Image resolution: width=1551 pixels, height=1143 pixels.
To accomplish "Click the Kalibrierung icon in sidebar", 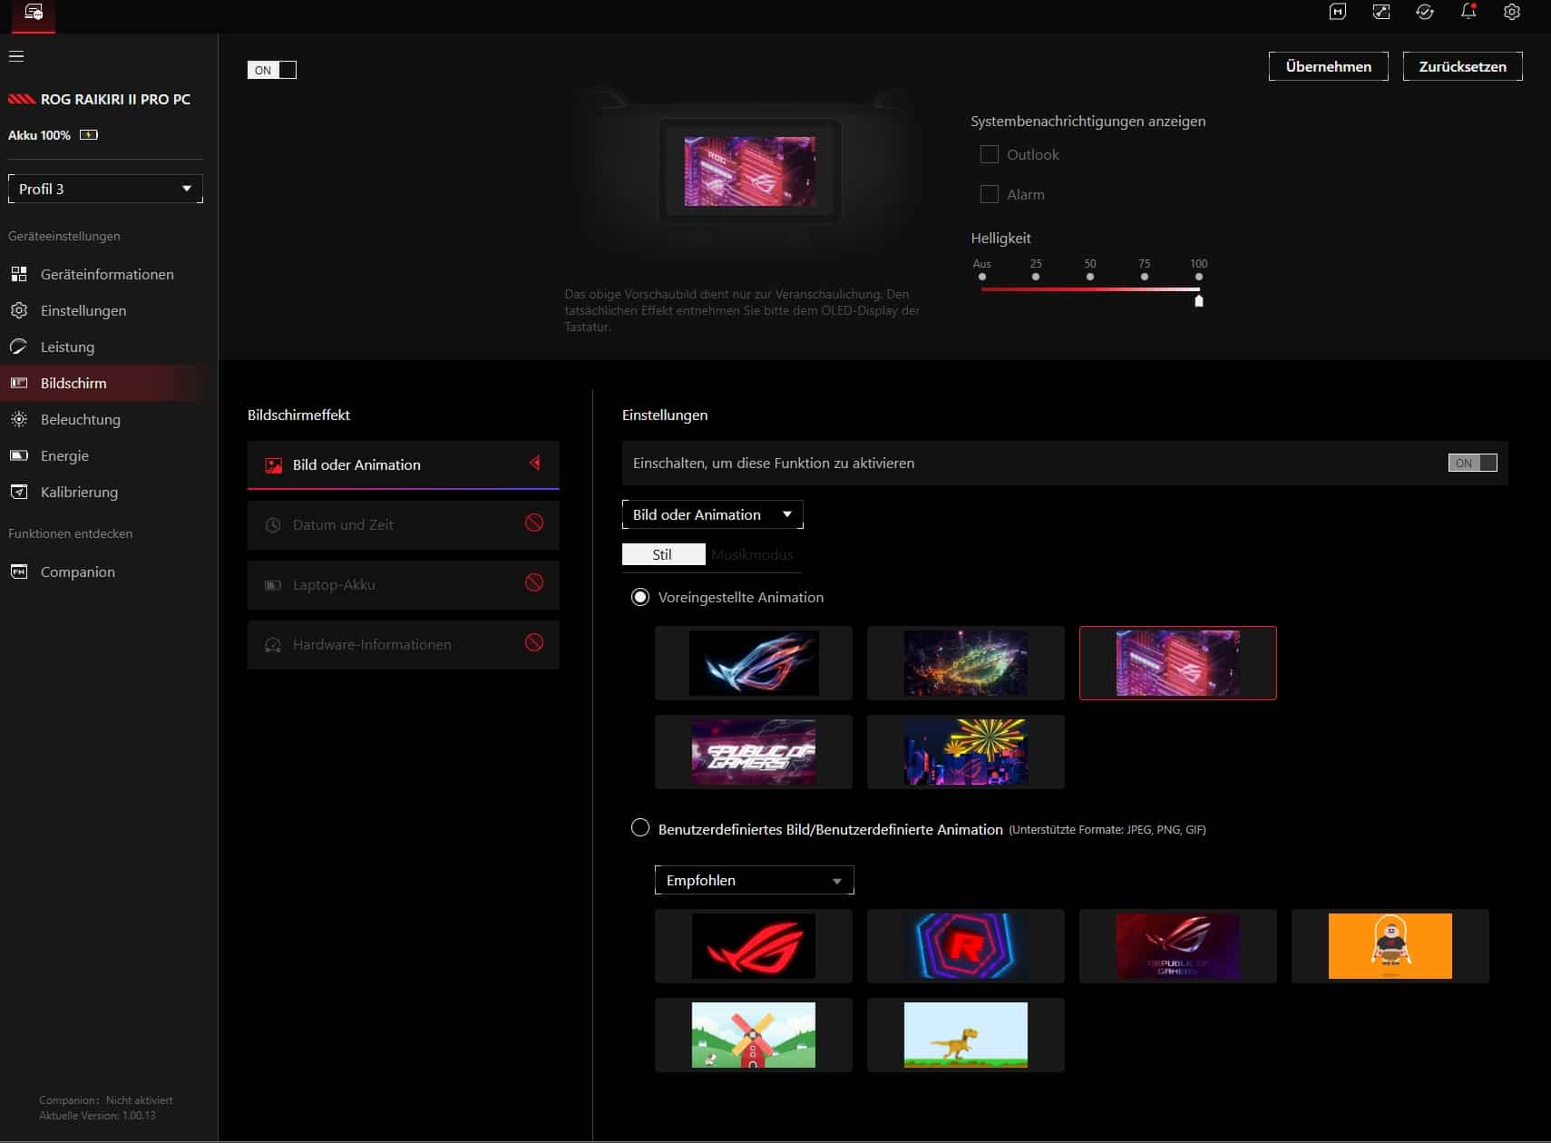I will pos(19,492).
